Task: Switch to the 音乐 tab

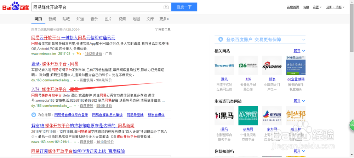Action: pyautogui.click(x=94, y=19)
